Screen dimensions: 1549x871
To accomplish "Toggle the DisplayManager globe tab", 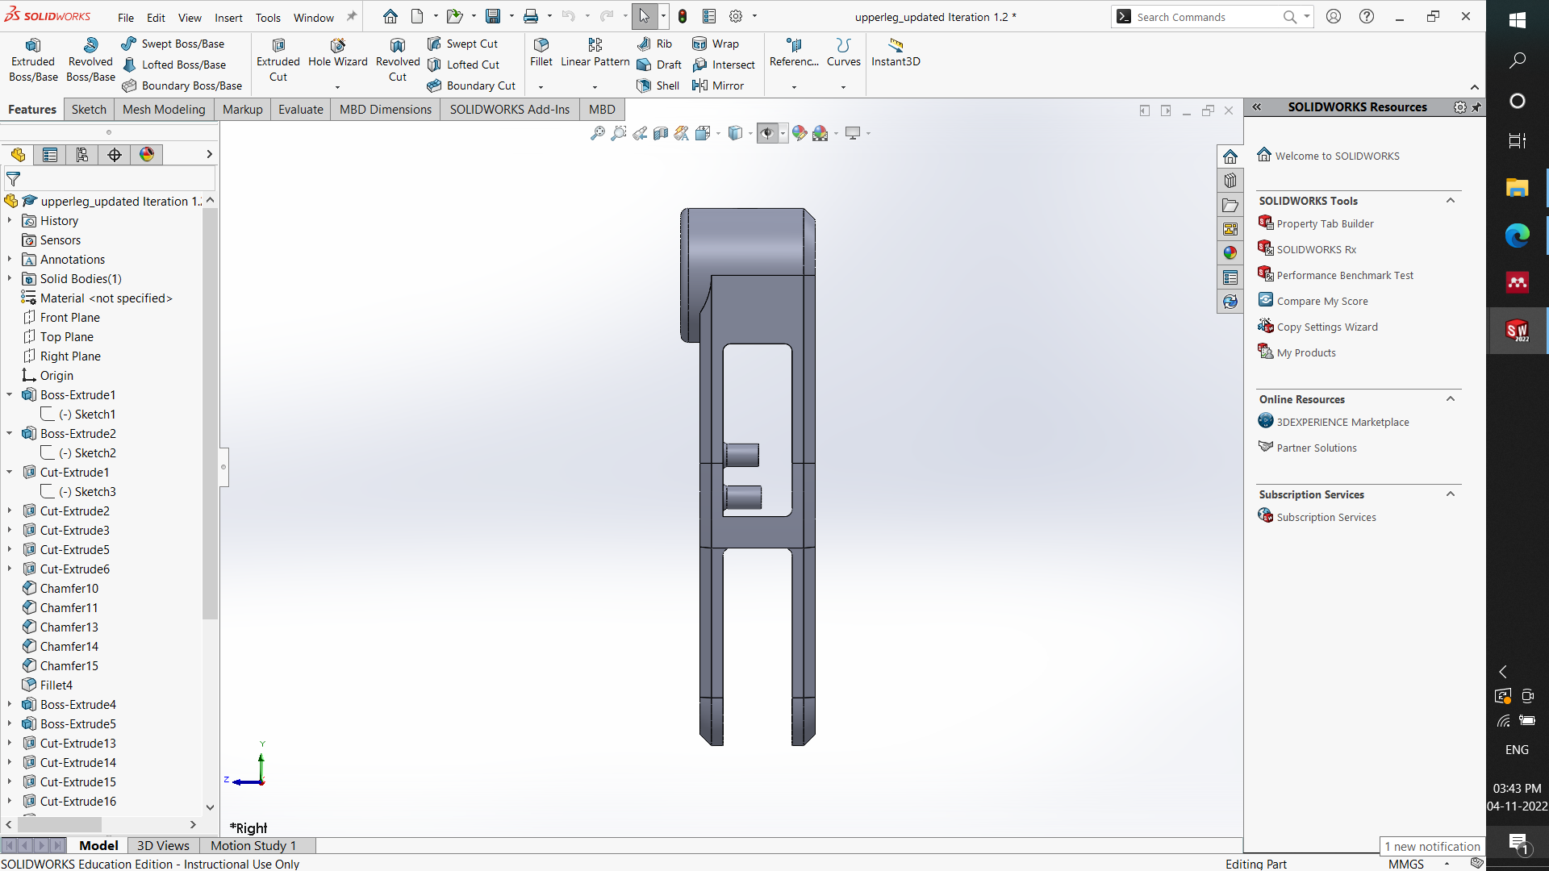I will pyautogui.click(x=147, y=154).
